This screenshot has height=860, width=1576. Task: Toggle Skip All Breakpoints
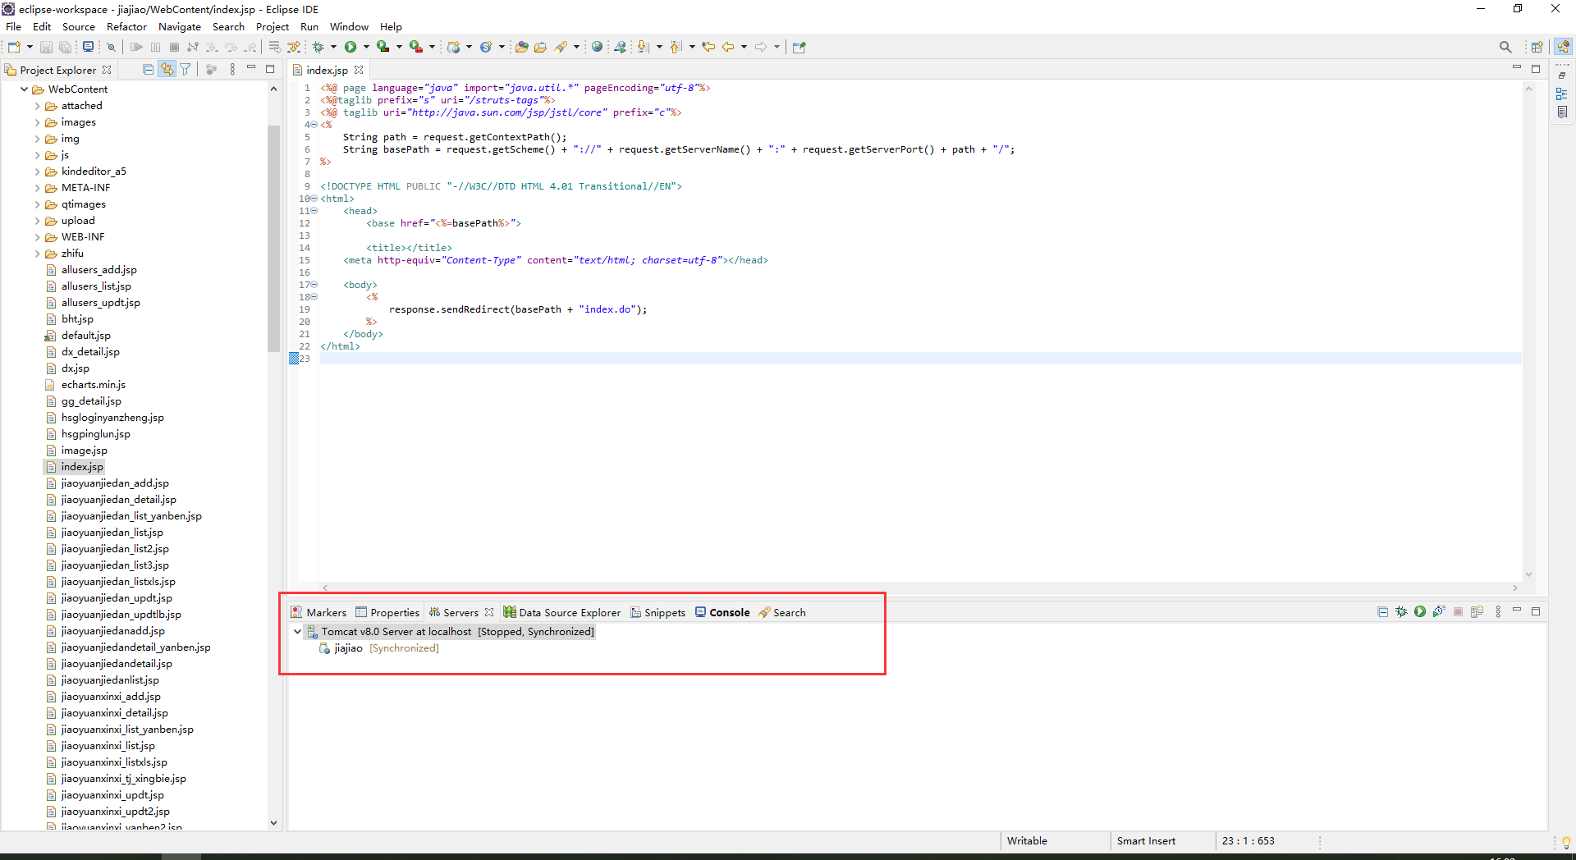tap(111, 47)
